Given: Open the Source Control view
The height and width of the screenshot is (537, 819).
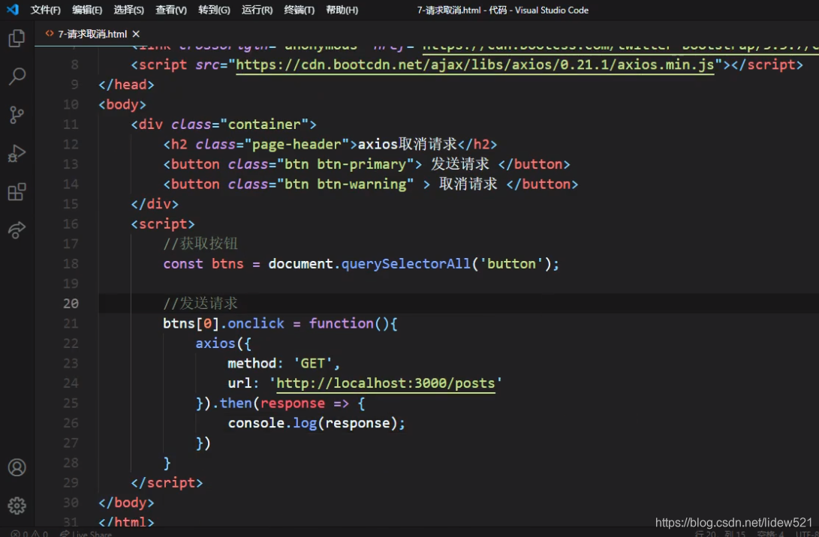Looking at the screenshot, I should click(17, 115).
